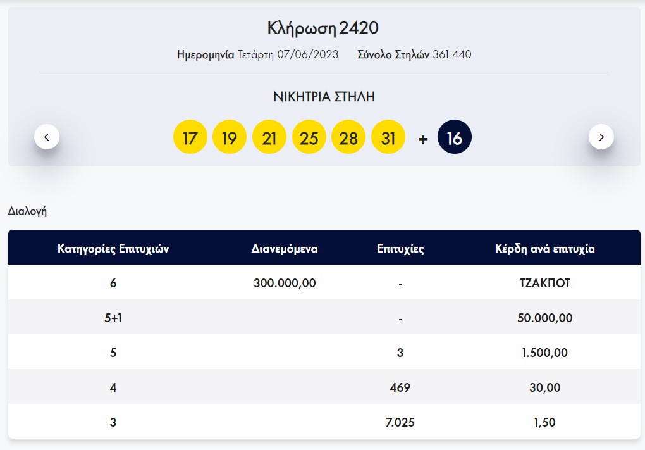Click the draw date Τετάρτη 07/06/2023

(x=288, y=54)
